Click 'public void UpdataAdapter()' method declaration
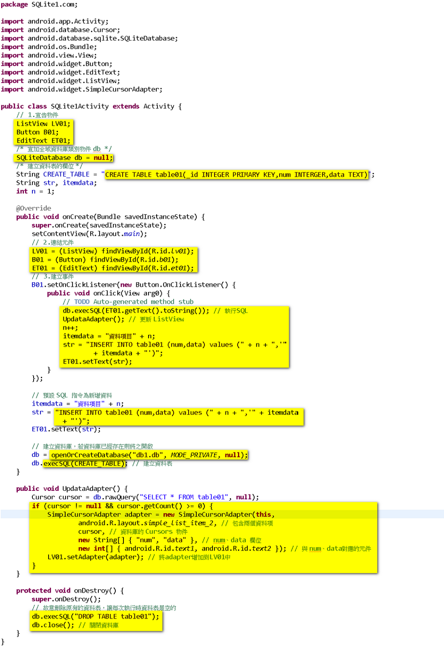444x648 pixels. click(72, 489)
